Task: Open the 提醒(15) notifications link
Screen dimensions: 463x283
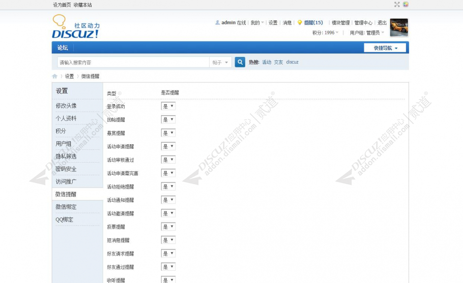Action: coord(313,23)
